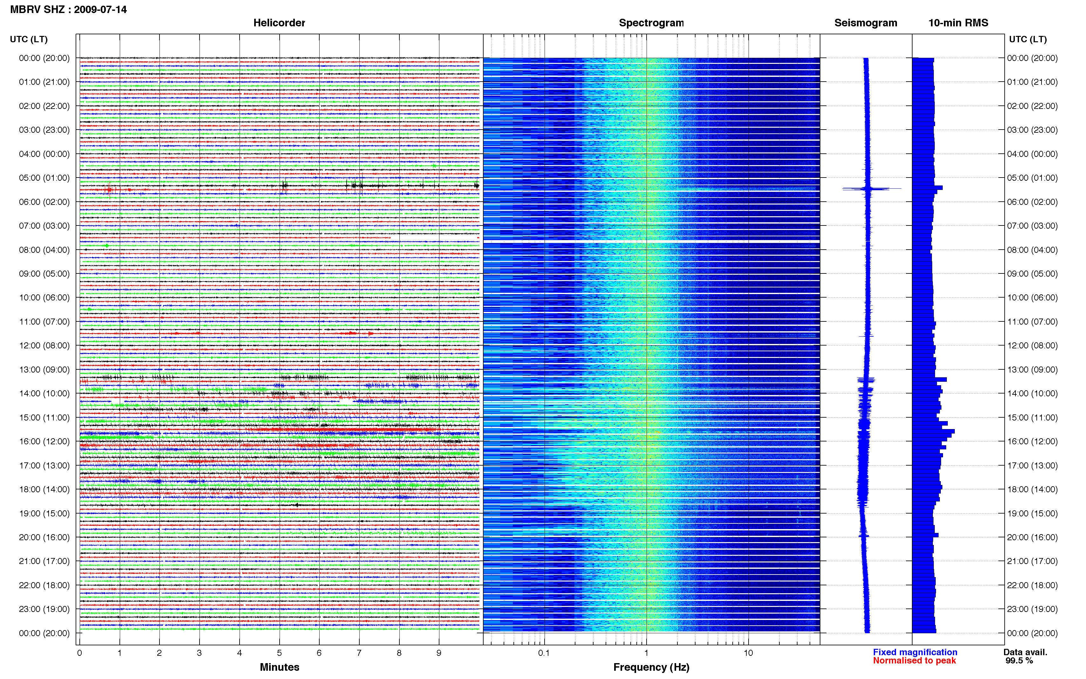This screenshot has height=679, width=1086.
Task: Click the 10-min RMS panel heading
Action: (x=958, y=23)
